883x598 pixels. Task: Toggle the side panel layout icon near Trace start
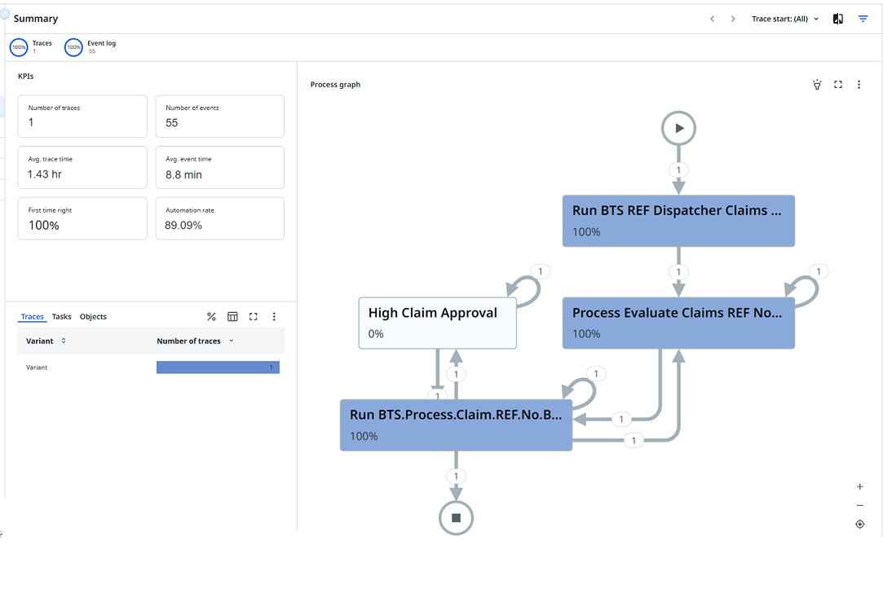[x=837, y=18]
